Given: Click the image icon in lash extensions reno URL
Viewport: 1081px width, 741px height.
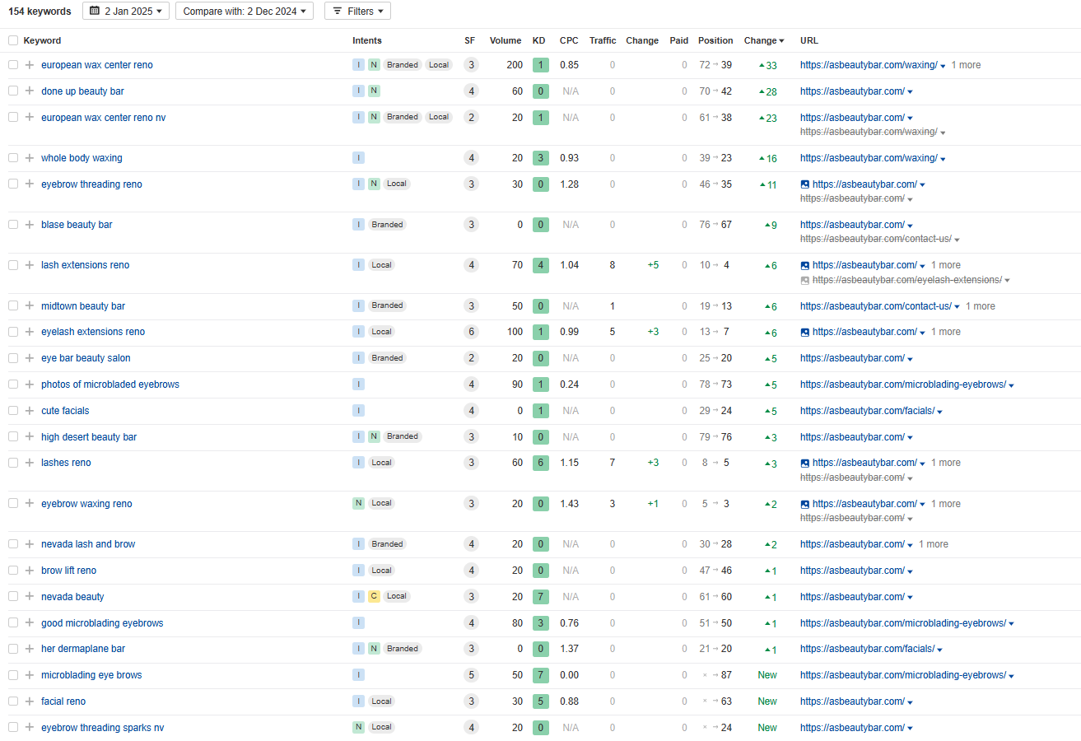Looking at the screenshot, I should coord(805,265).
